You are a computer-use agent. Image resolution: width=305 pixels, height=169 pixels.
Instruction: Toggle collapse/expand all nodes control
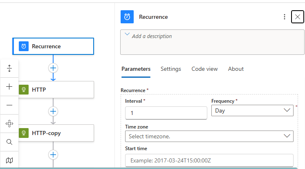click(9, 68)
